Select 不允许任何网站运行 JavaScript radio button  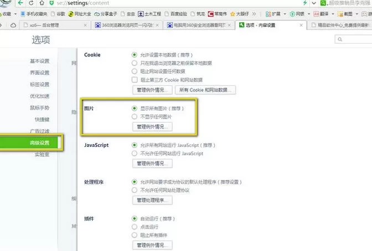point(135,153)
